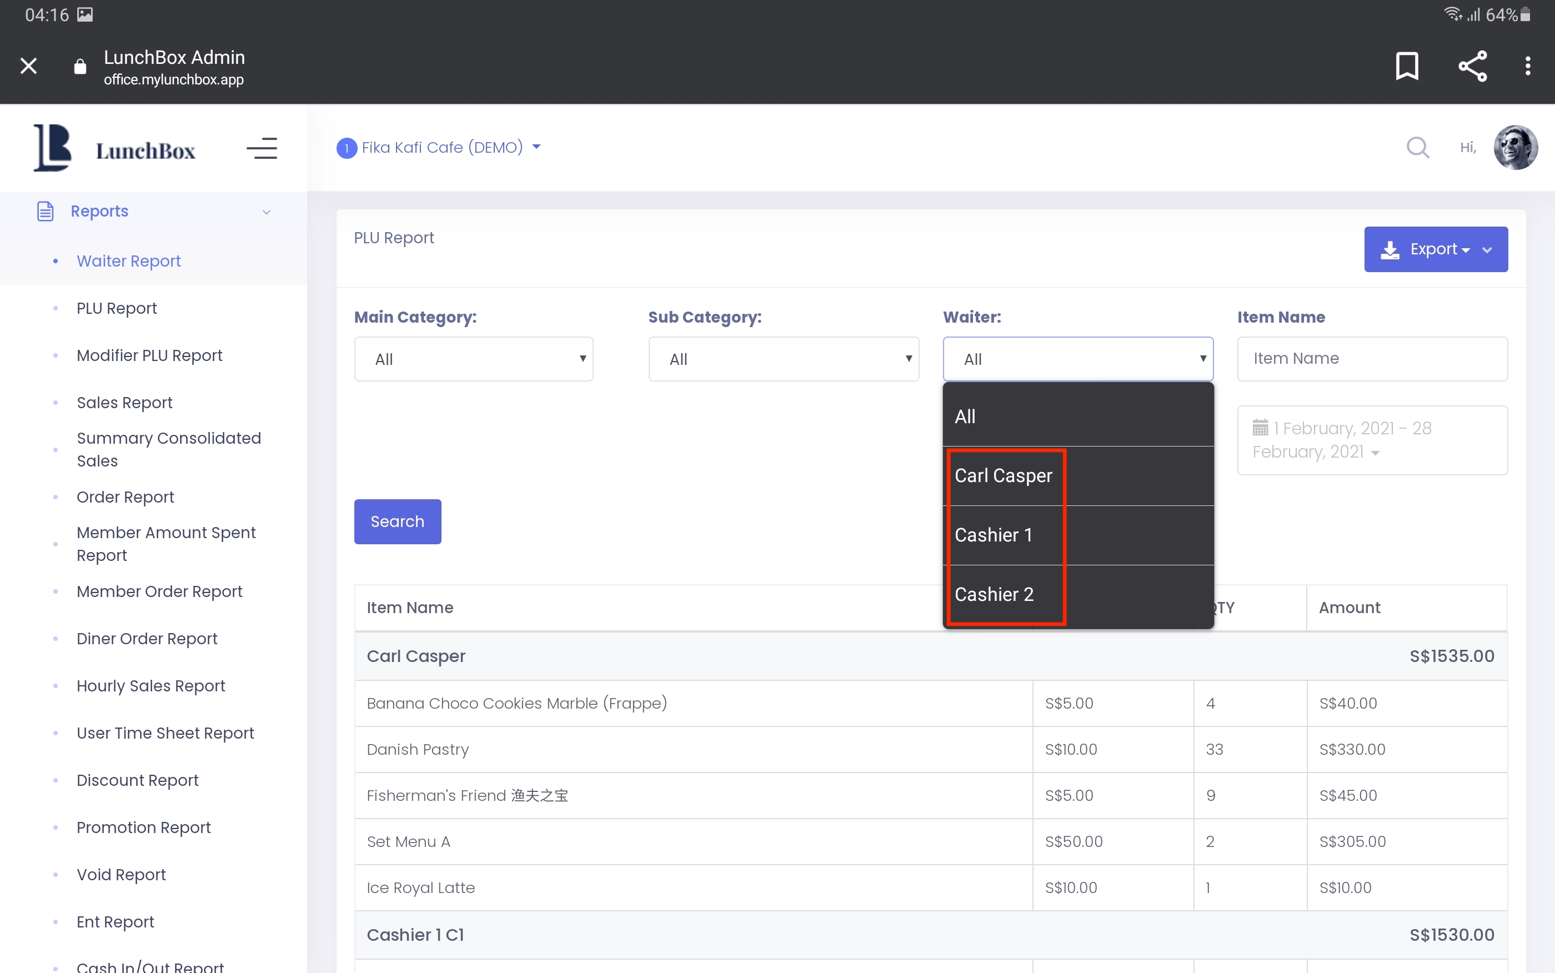The image size is (1555, 973).
Task: Click the Export button
Action: point(1434,249)
